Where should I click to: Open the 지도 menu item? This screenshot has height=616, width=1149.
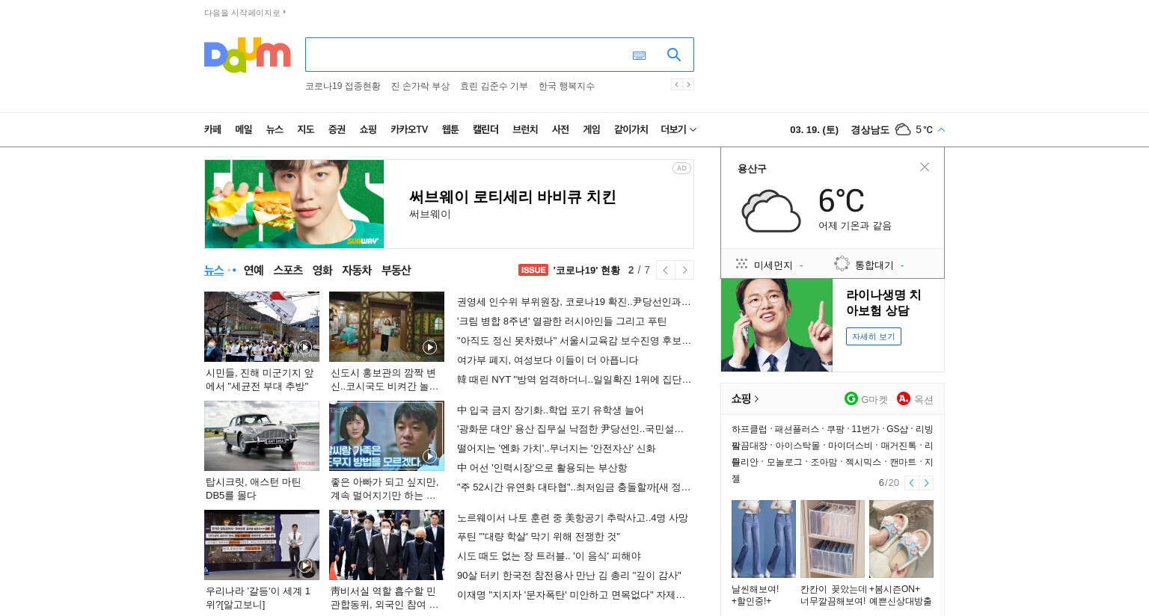click(x=306, y=129)
